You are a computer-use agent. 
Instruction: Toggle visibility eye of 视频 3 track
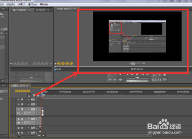pos(19,99)
